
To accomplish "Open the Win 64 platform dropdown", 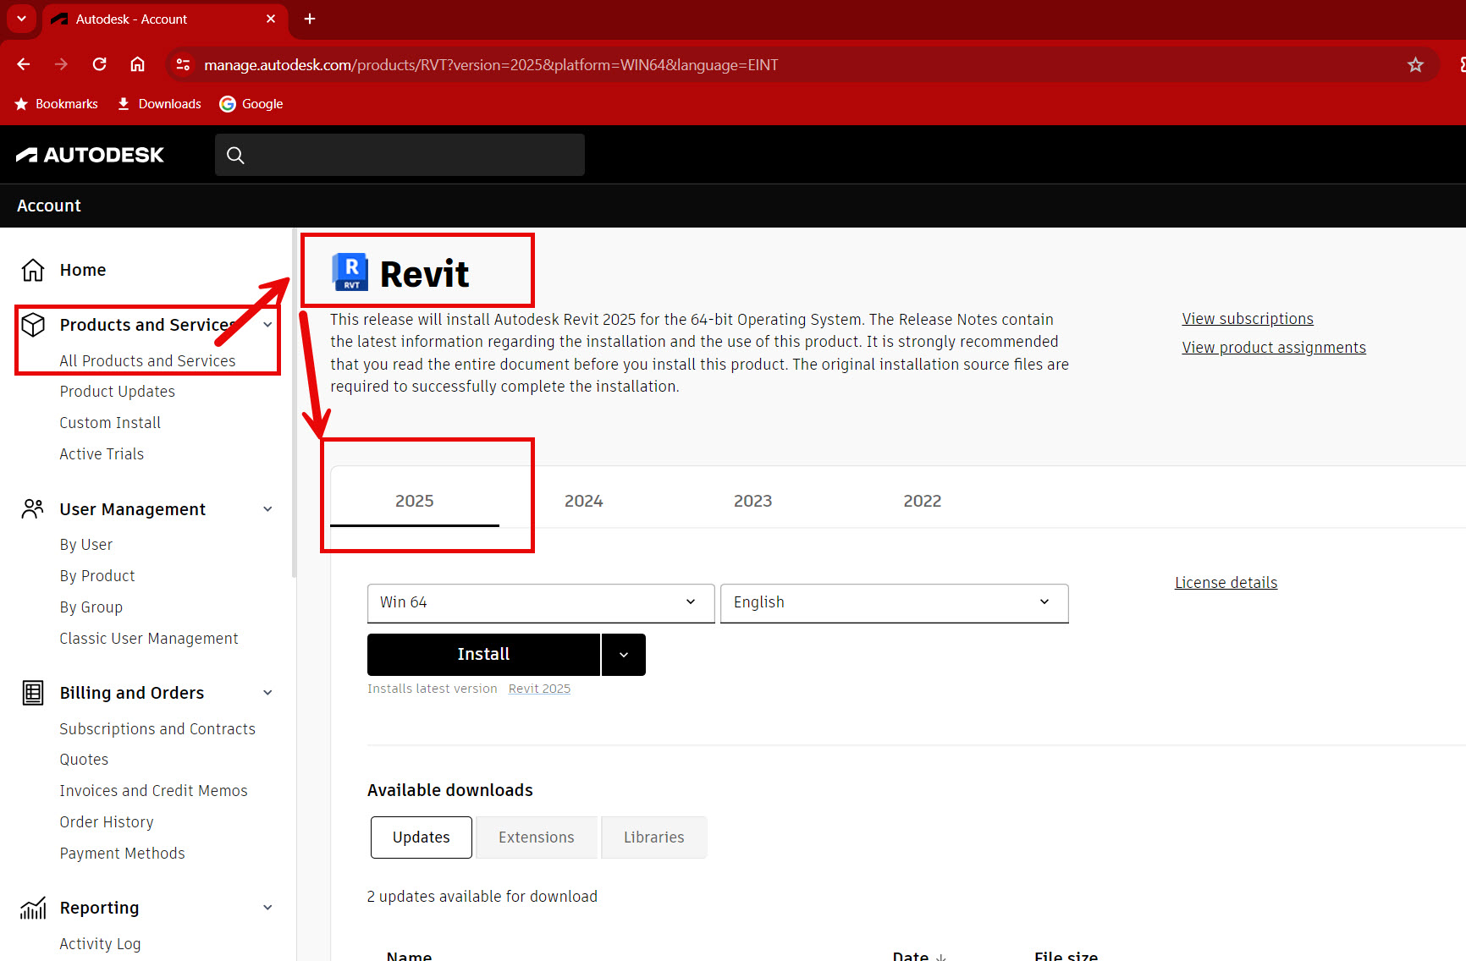I will [541, 602].
